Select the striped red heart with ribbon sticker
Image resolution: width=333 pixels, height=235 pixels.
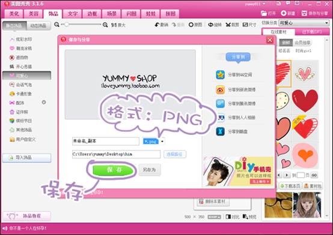pos(305,128)
